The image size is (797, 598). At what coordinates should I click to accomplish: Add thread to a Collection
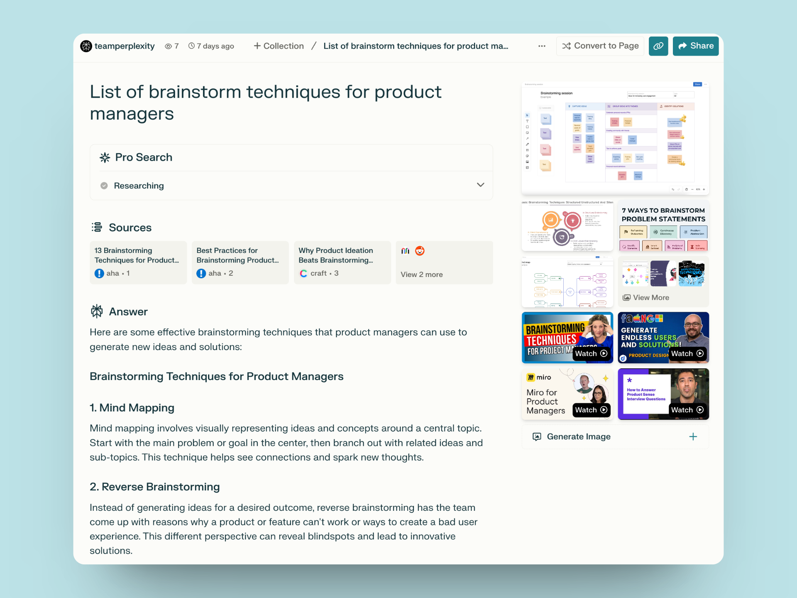[279, 46]
